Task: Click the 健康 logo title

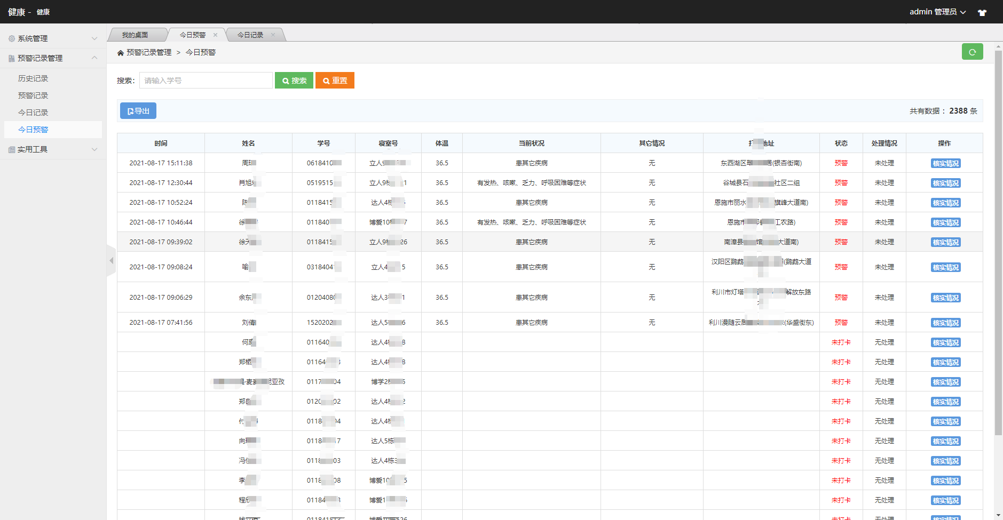Action: click(x=17, y=12)
